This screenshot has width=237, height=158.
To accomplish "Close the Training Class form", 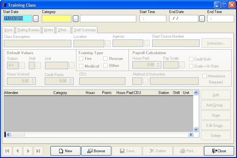I will pos(219,151).
